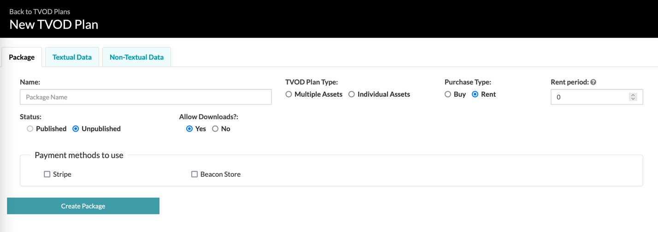Click inside the Rent period number field
The image size is (658, 232).
[590, 97]
